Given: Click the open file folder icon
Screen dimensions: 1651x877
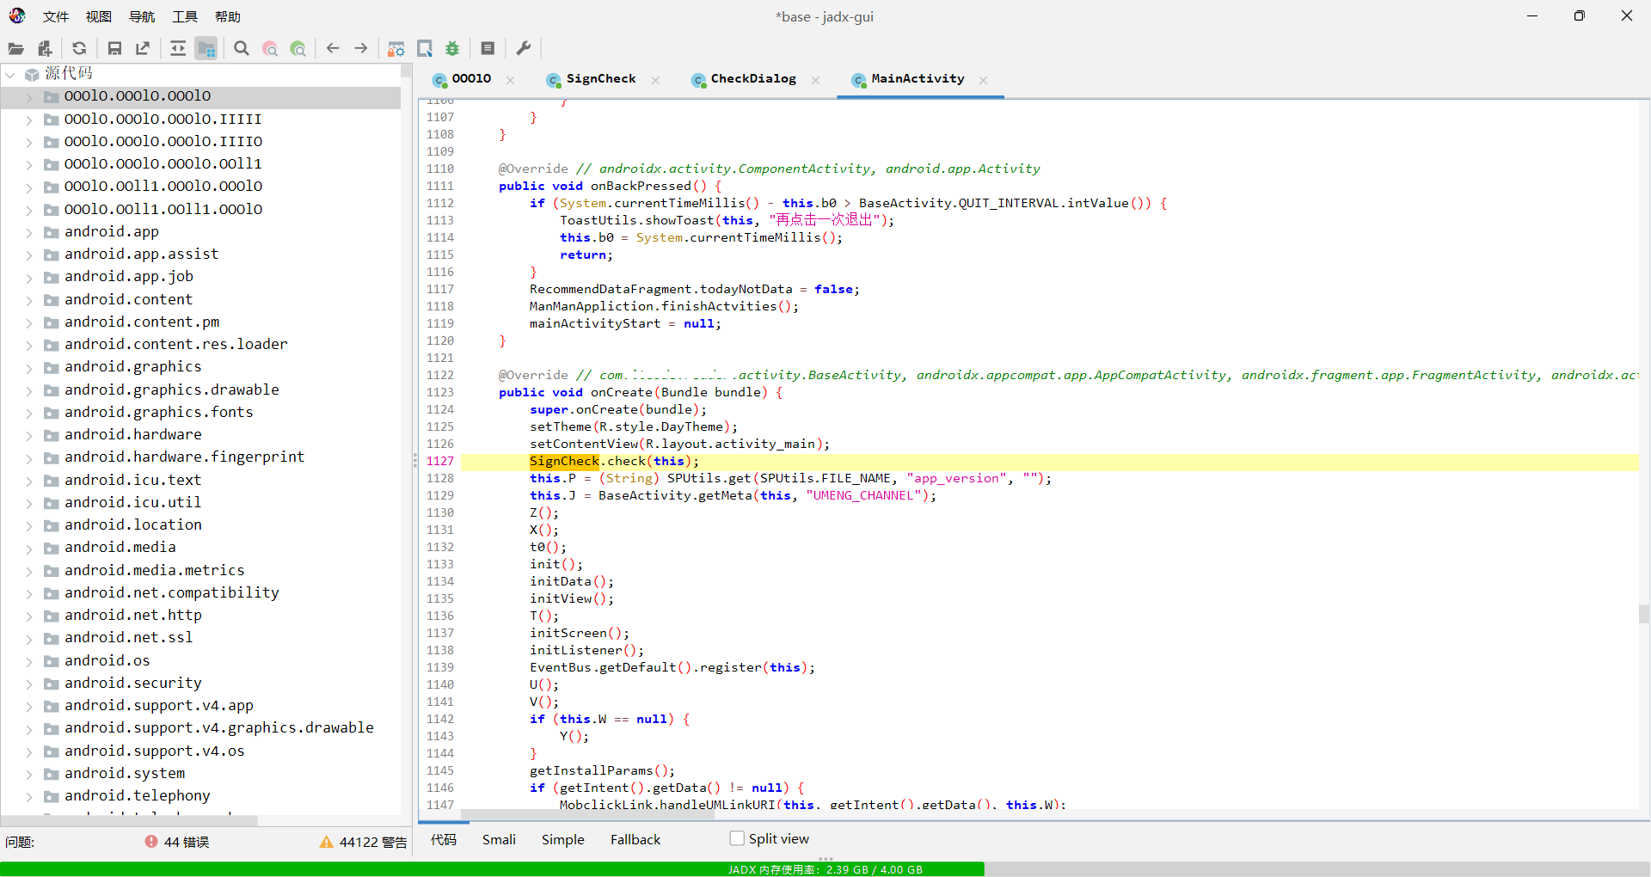Looking at the screenshot, I should 16,49.
